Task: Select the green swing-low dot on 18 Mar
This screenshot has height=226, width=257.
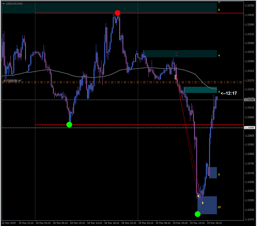Action: point(69,125)
